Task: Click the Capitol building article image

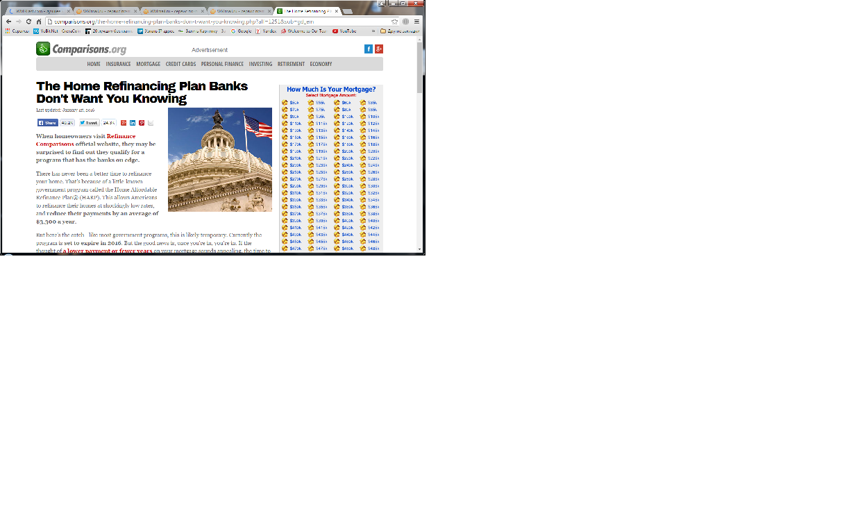Action: (x=220, y=159)
